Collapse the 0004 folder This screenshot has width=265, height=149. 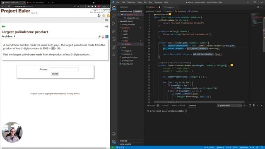pyautogui.click(x=125, y=41)
